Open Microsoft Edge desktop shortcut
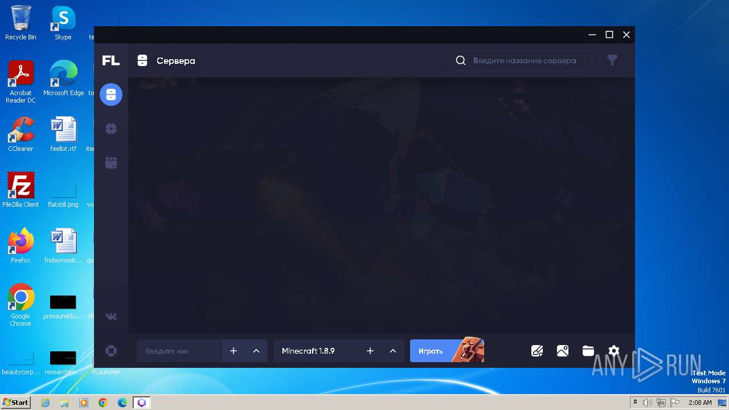The image size is (729, 410). pyautogui.click(x=63, y=79)
